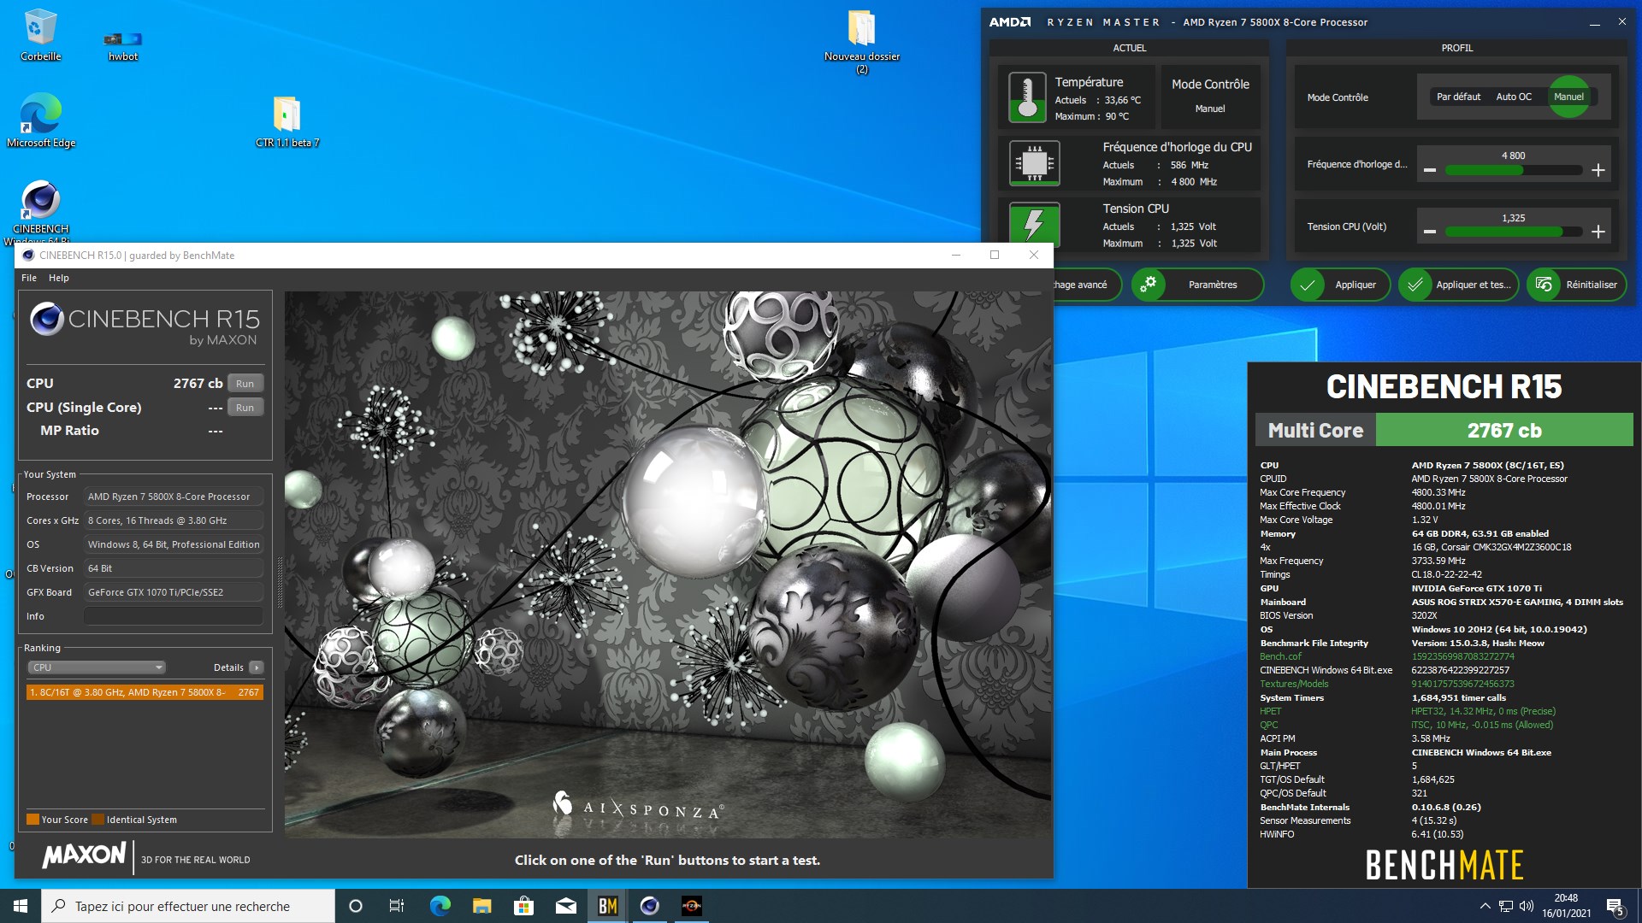Screen dimensions: 1642x923
Task: Open the hwbot desktop shortcut
Action: pos(123,44)
